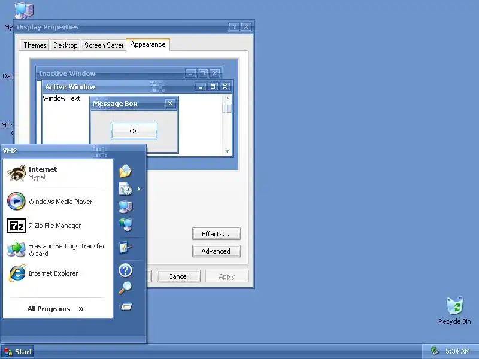
Task: Open the Effects dialog
Action: 216,234
